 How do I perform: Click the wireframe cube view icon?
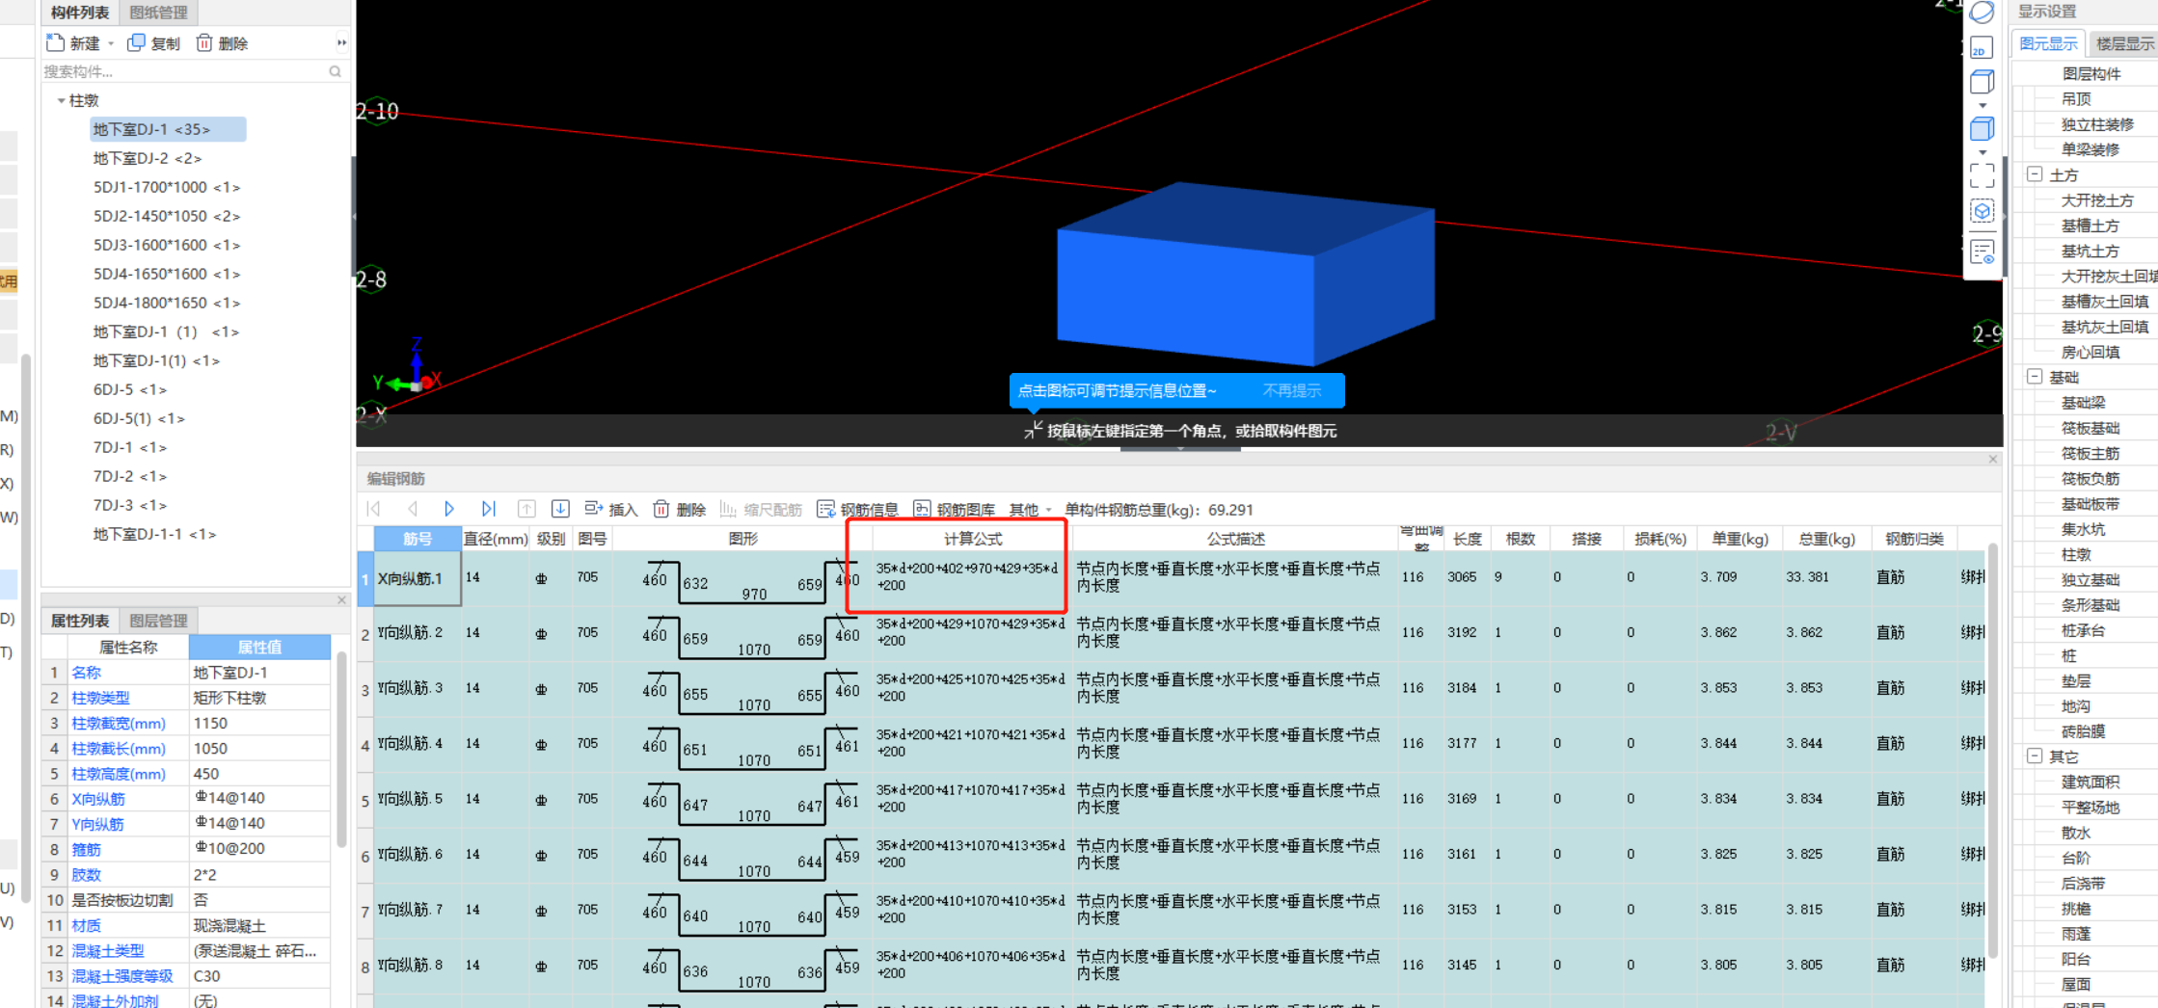click(1982, 82)
